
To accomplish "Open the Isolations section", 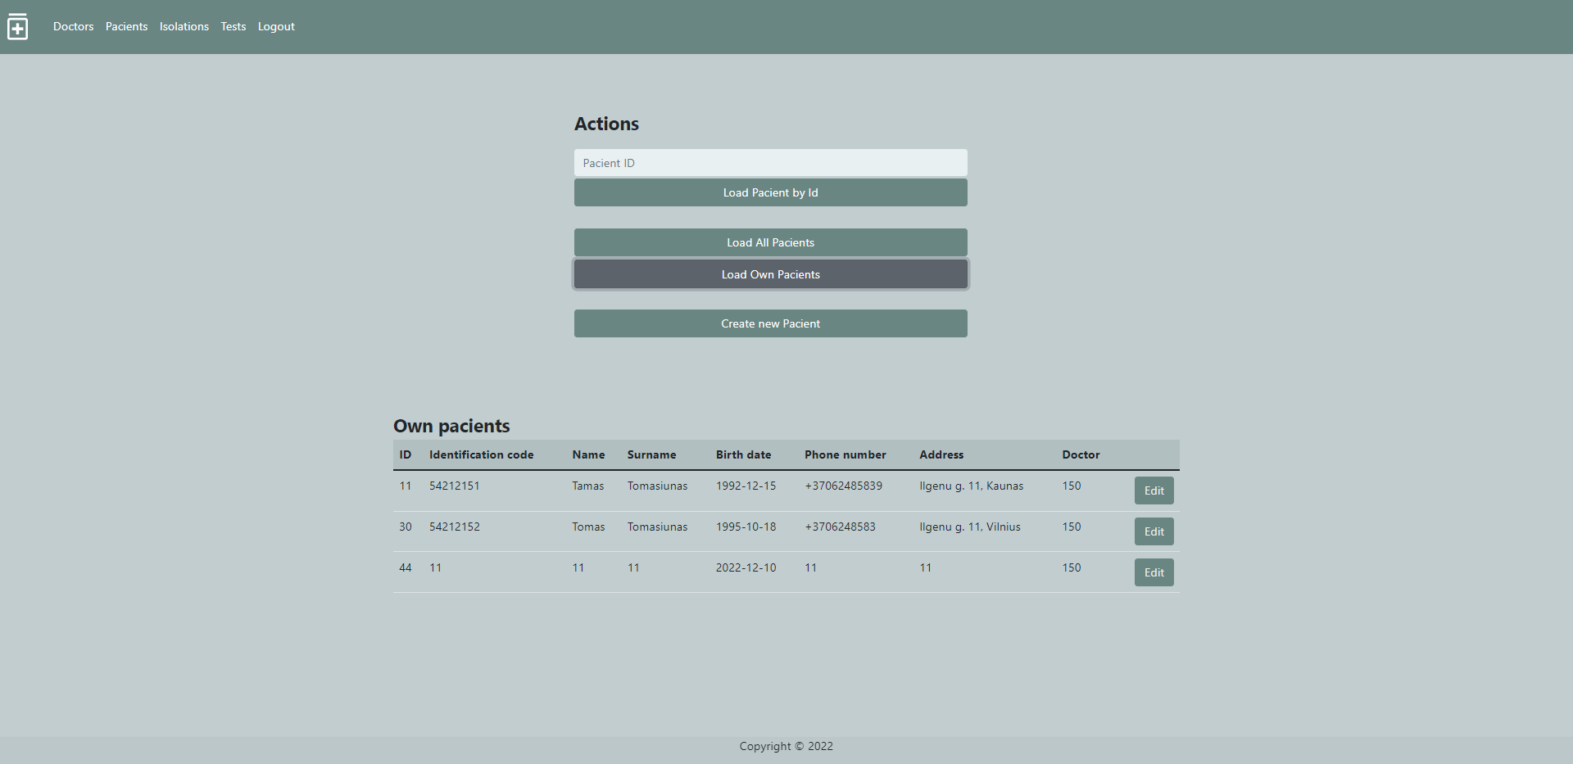I will click(184, 26).
